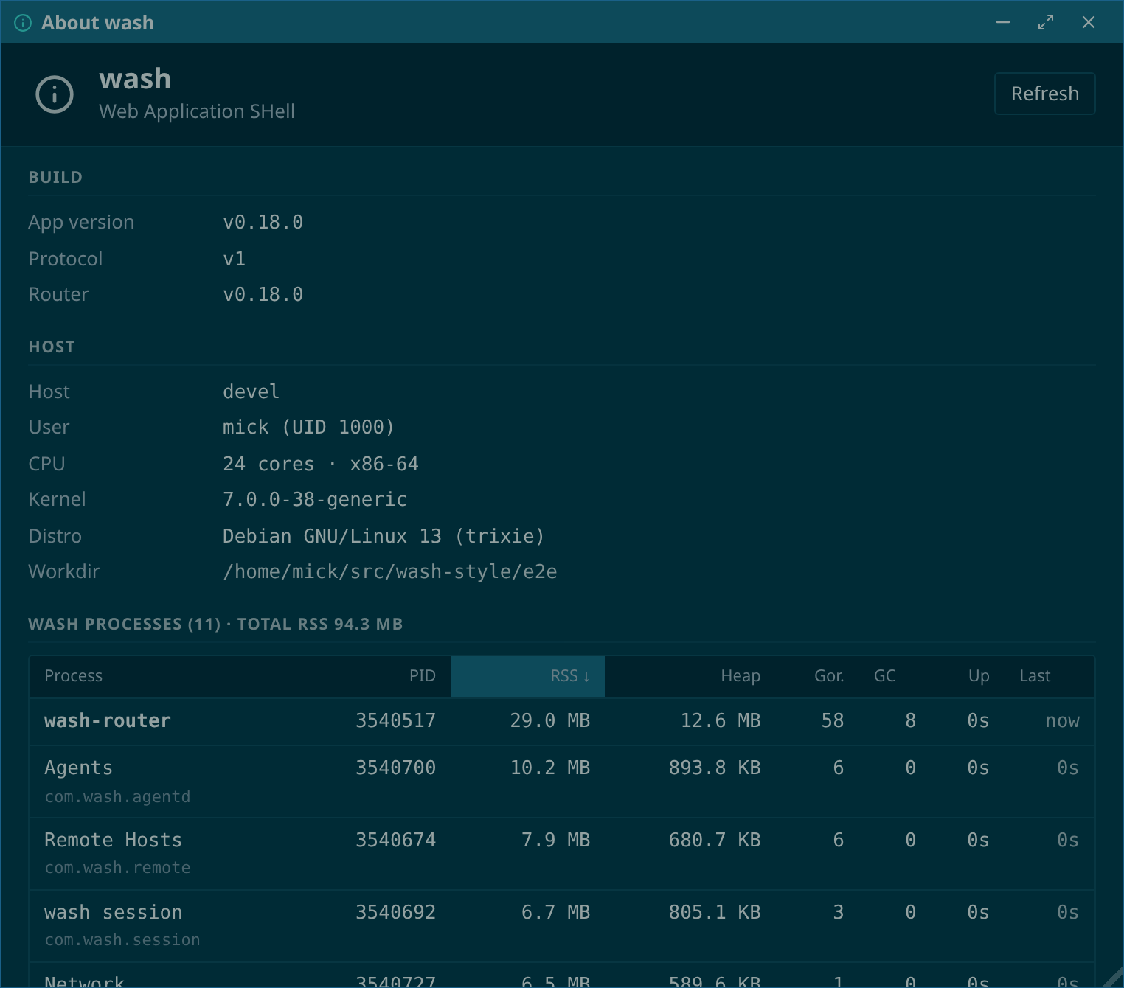Click the resize grip at the window corner
The width and height of the screenshot is (1124, 988).
[1112, 977]
